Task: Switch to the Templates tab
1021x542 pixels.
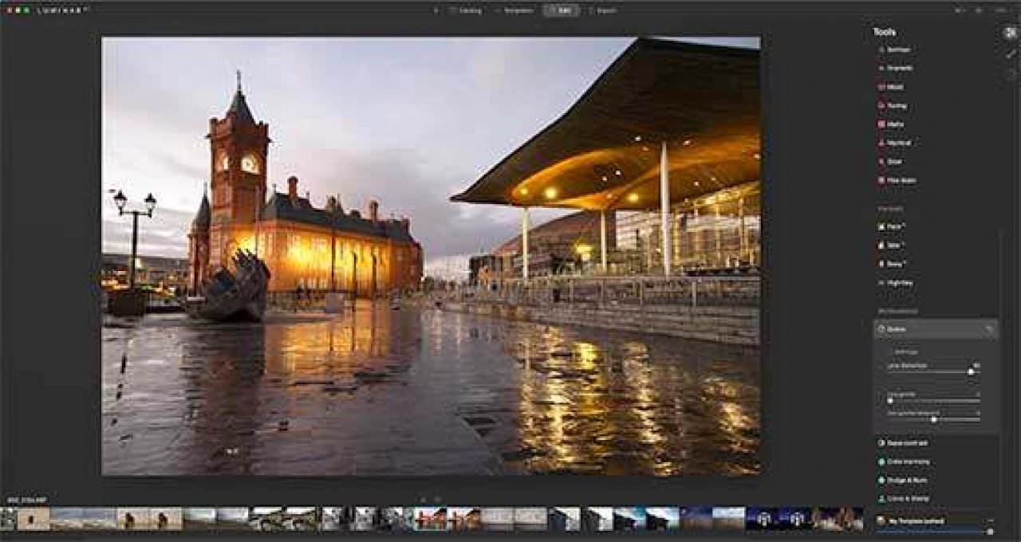Action: click(x=514, y=10)
